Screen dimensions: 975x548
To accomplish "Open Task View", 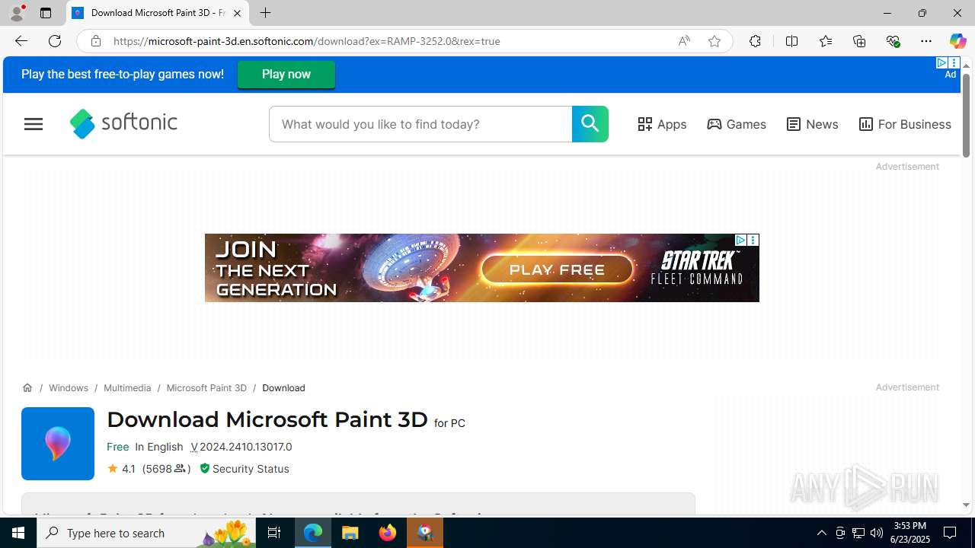I will [274, 533].
